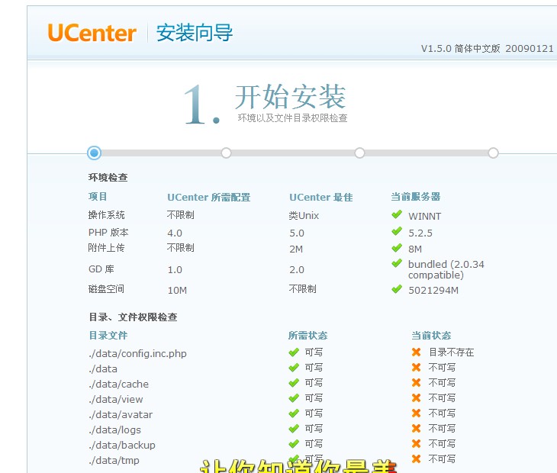Screen dimensions: 557x473
Task: Click the 附件上传 row label
Action: click(106, 247)
